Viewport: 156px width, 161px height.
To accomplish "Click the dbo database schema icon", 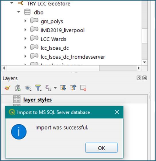I will click(27, 12).
